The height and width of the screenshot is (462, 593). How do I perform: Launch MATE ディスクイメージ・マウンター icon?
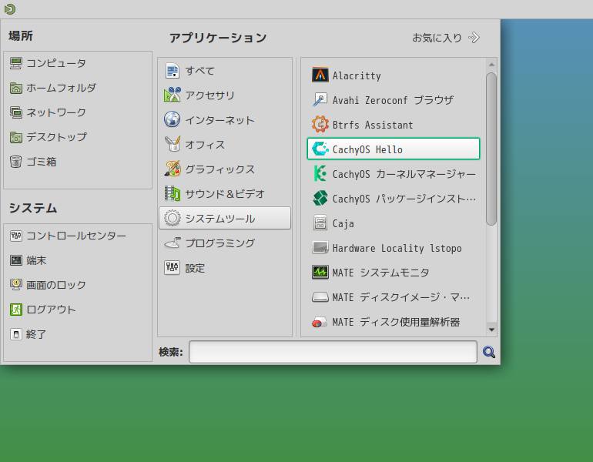point(320,297)
